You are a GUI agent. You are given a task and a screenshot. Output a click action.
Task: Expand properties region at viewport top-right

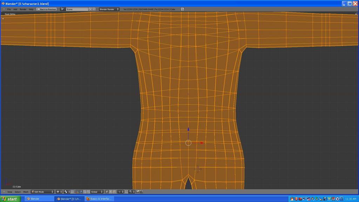click(x=356, y=14)
